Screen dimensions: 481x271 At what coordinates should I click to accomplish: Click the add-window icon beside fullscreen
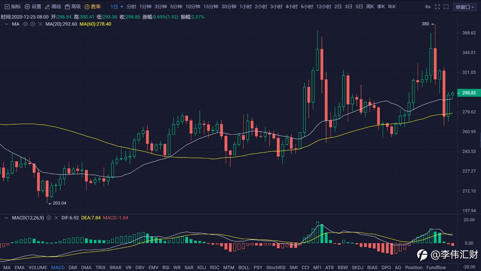(446, 7)
